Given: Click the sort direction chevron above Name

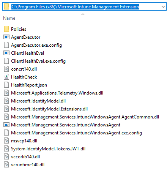Looking at the screenshot, I should [83, 14].
